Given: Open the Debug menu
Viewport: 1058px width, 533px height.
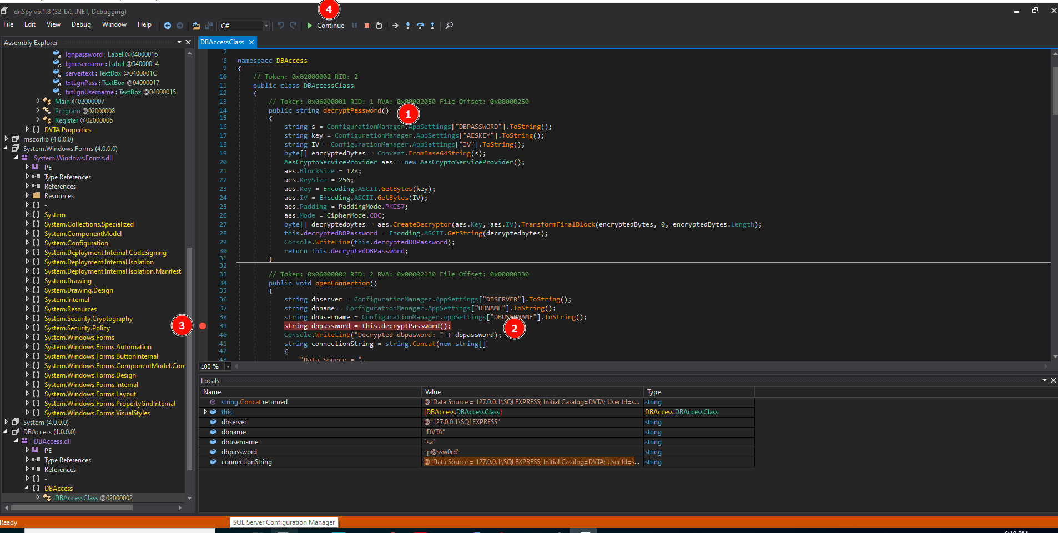Looking at the screenshot, I should pos(81,24).
